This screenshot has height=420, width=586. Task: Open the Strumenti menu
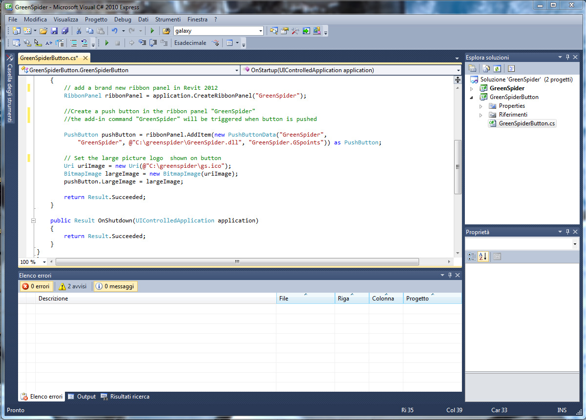[x=168, y=20]
